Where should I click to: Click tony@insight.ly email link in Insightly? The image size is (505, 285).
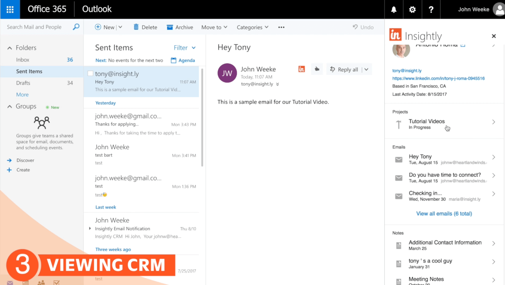407,70
